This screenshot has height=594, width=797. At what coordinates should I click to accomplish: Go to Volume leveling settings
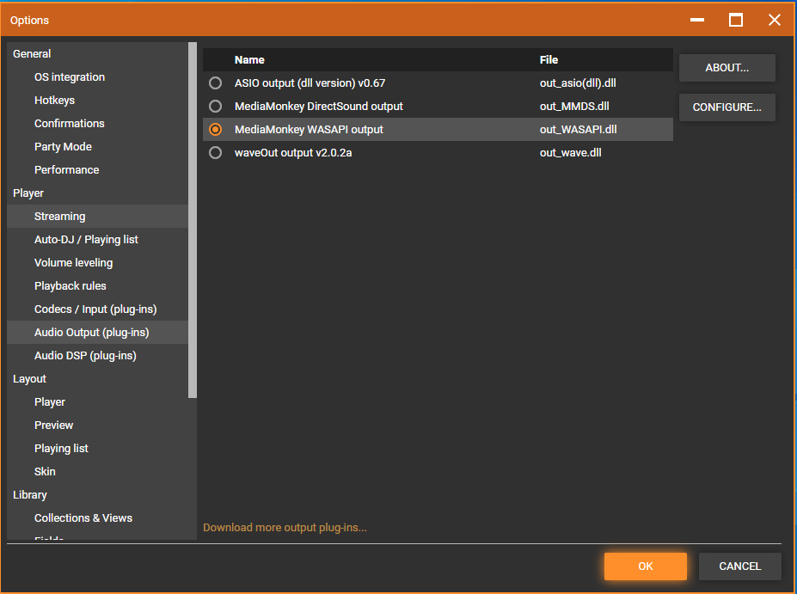click(x=98, y=263)
